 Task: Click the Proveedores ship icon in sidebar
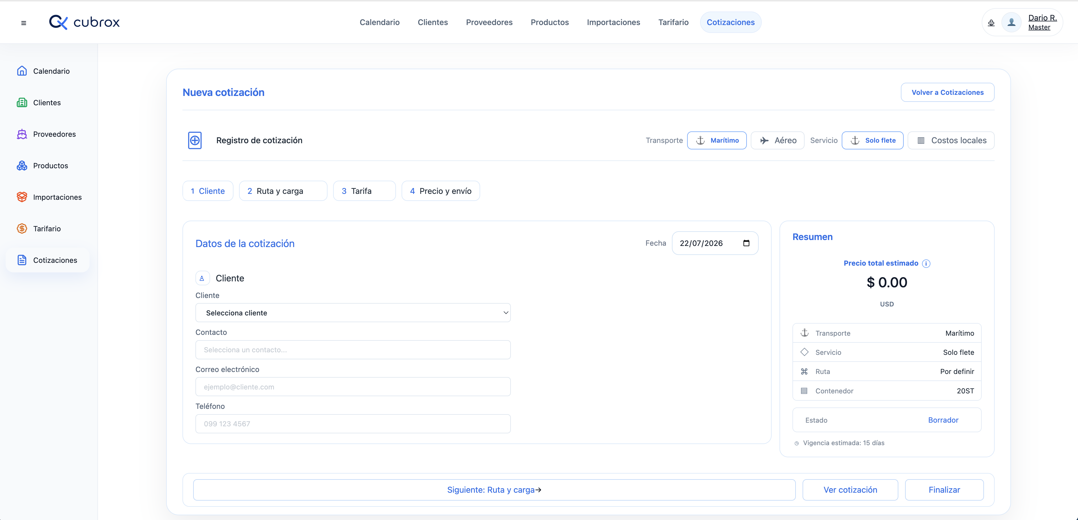click(22, 134)
